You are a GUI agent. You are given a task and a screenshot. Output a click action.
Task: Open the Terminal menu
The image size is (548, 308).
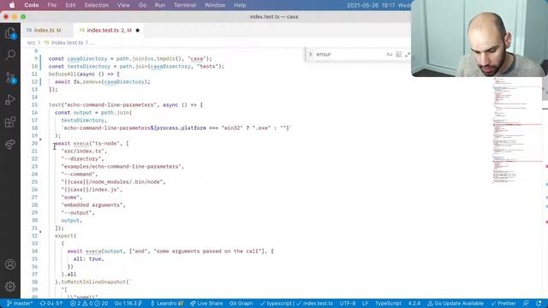185,5
